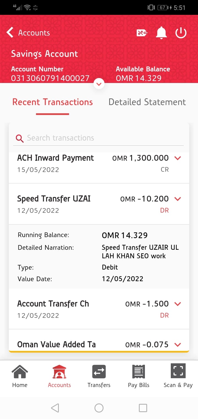Collapse the Speed Transfer UZAI details
This screenshot has width=198, height=419.
coord(178,199)
